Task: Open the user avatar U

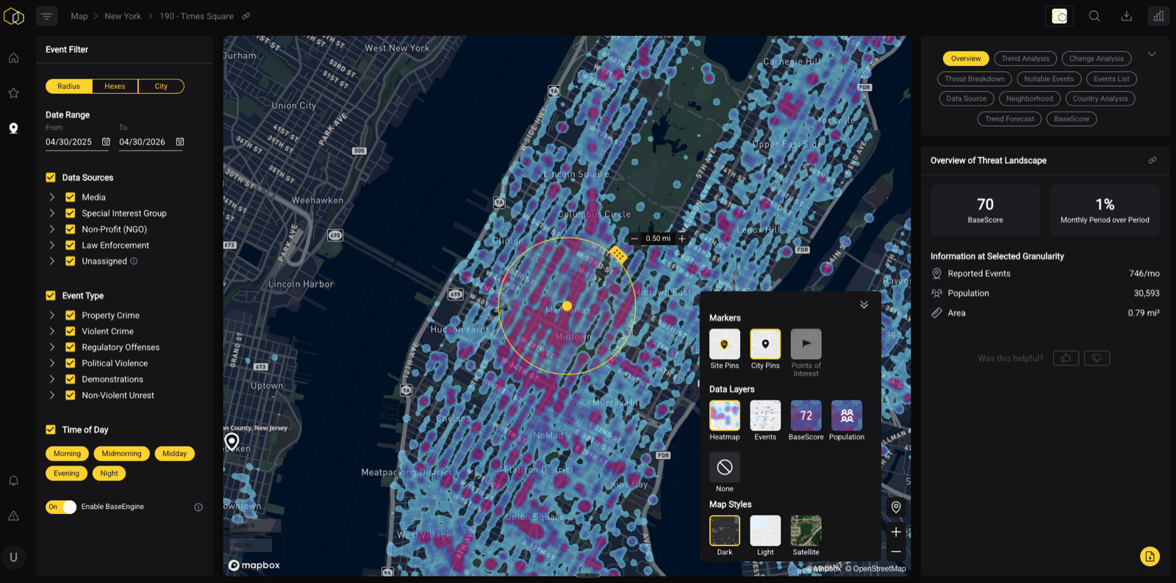Action: point(13,557)
